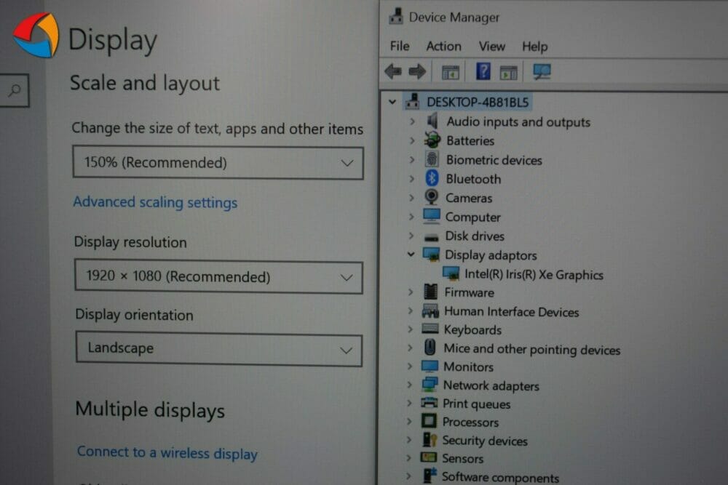Click the Keyboards category icon
The width and height of the screenshot is (728, 485).
(x=430, y=329)
